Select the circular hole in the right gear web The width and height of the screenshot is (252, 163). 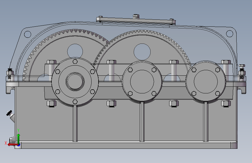click(x=142, y=52)
